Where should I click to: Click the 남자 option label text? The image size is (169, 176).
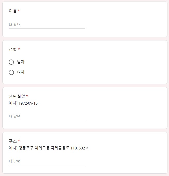[21, 62]
